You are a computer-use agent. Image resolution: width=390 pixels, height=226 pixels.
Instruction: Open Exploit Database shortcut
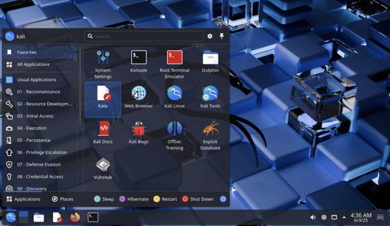pyautogui.click(x=210, y=136)
